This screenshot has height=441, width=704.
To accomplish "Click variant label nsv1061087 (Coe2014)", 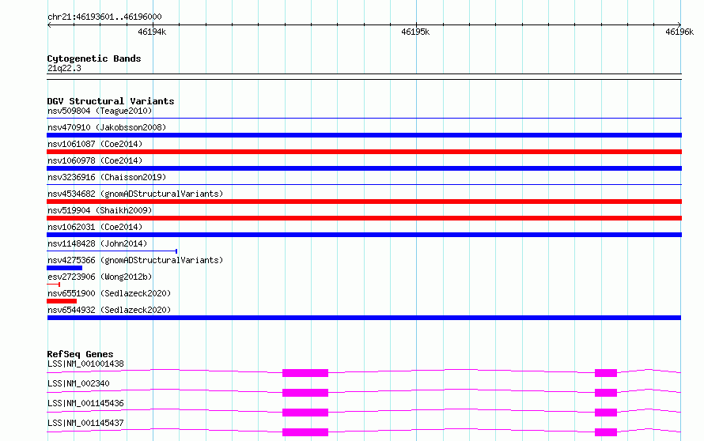I will click(95, 144).
